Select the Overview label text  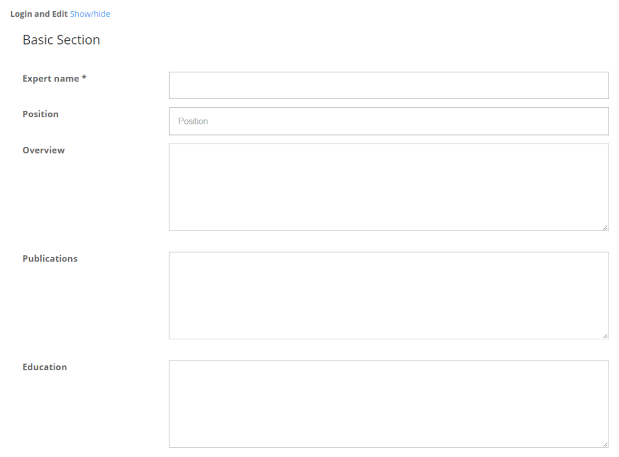coord(43,150)
